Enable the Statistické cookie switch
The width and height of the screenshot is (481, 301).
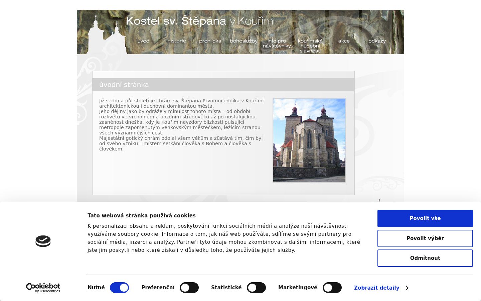pyautogui.click(x=256, y=288)
